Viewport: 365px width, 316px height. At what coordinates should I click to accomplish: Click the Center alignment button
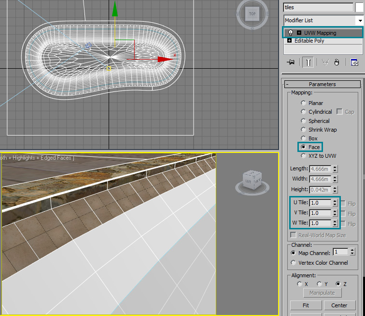(x=339, y=305)
